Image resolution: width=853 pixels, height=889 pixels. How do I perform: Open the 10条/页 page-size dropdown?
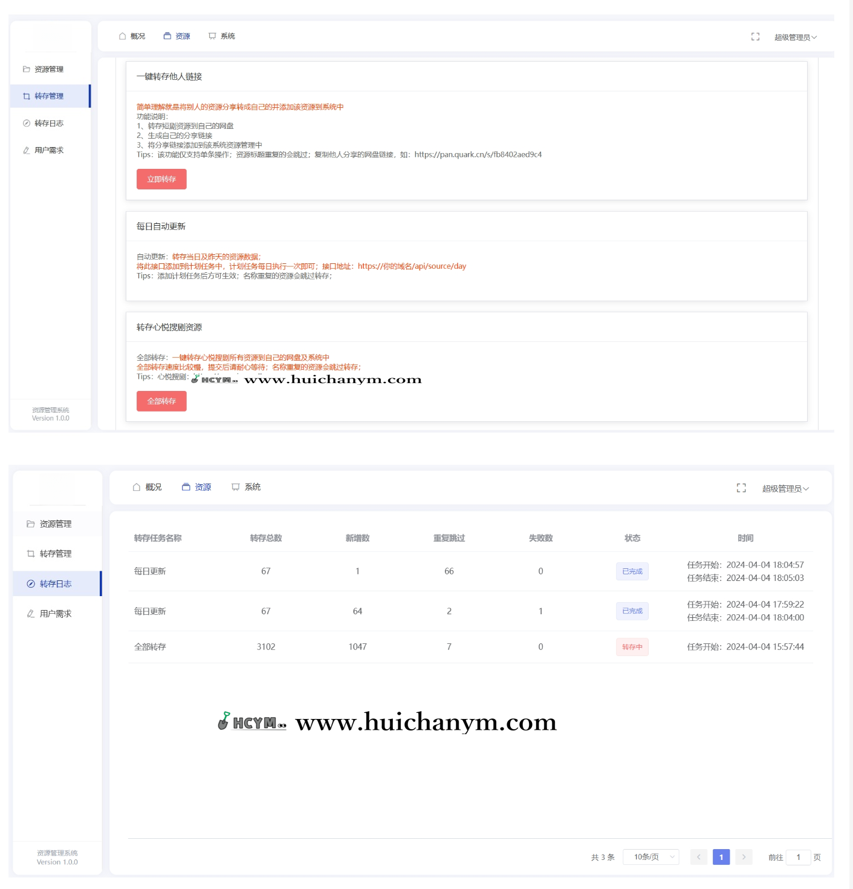coord(650,857)
